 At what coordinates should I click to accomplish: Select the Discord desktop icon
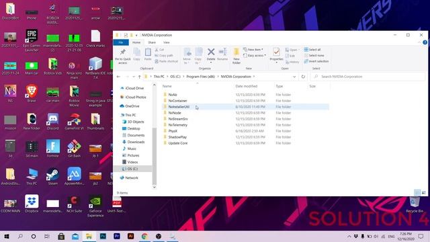click(52, 122)
